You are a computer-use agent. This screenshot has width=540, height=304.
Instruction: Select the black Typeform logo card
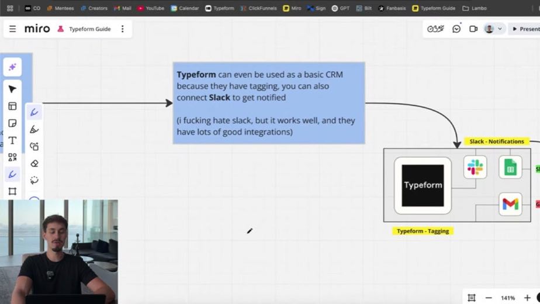tap(423, 185)
